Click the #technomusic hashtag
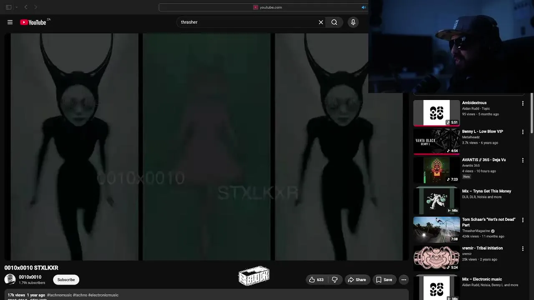Screen dimensions: 534x300 pos(59,295)
